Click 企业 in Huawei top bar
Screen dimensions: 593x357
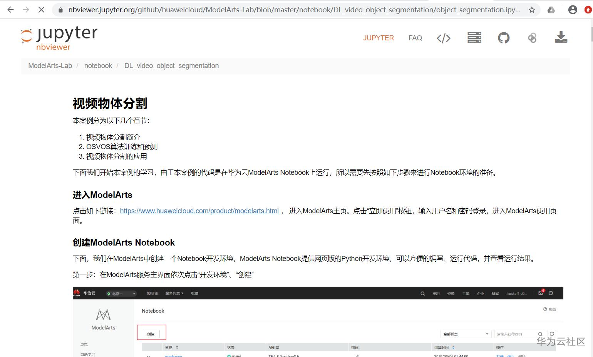click(x=481, y=294)
